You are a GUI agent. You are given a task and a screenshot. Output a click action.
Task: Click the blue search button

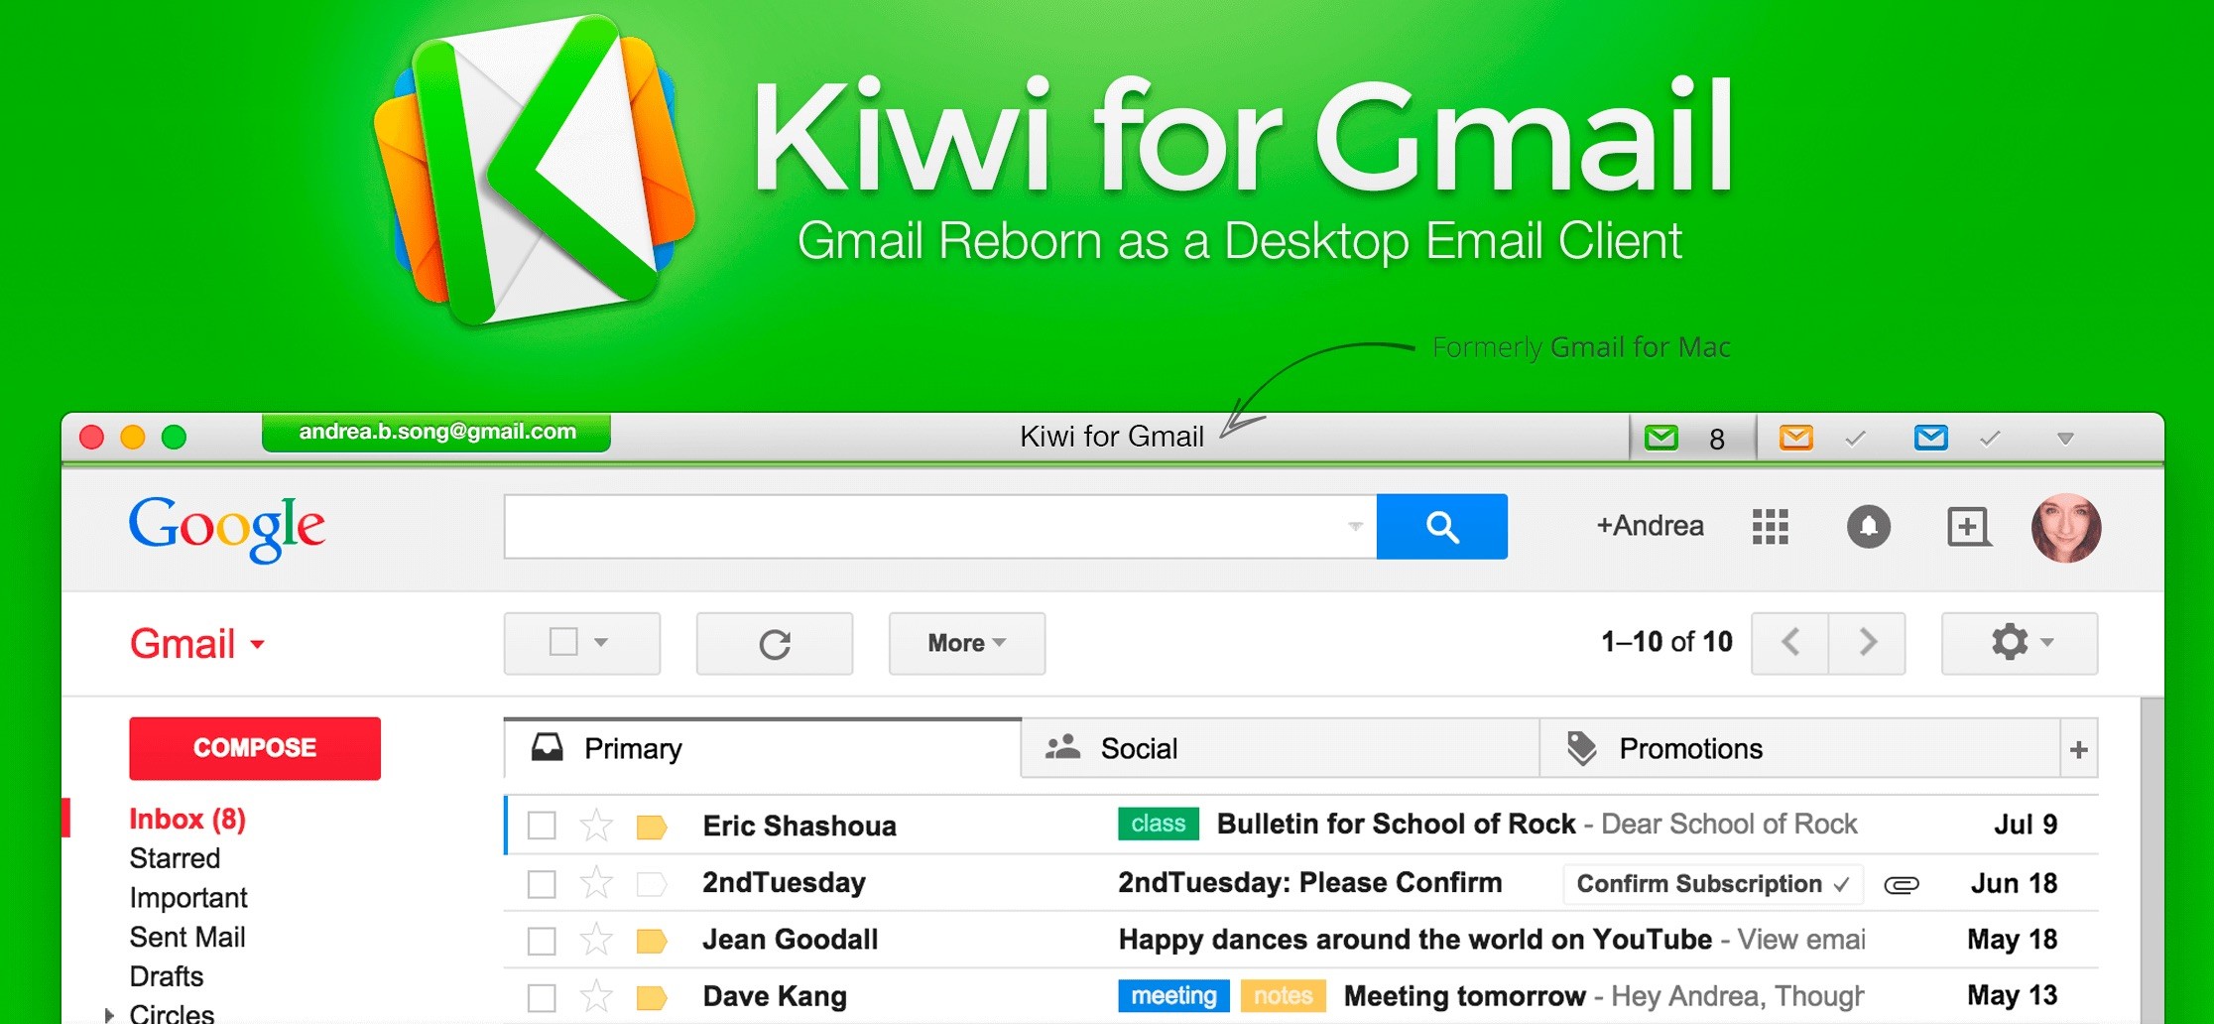point(1441,527)
